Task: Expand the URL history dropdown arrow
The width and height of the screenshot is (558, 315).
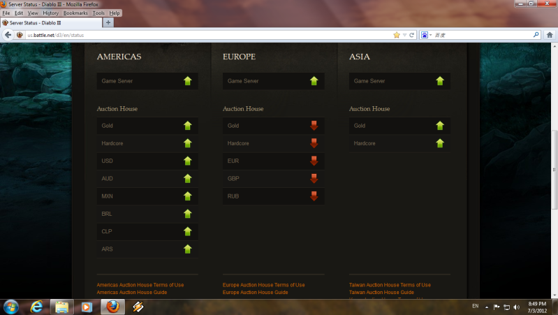Action: pyautogui.click(x=404, y=34)
